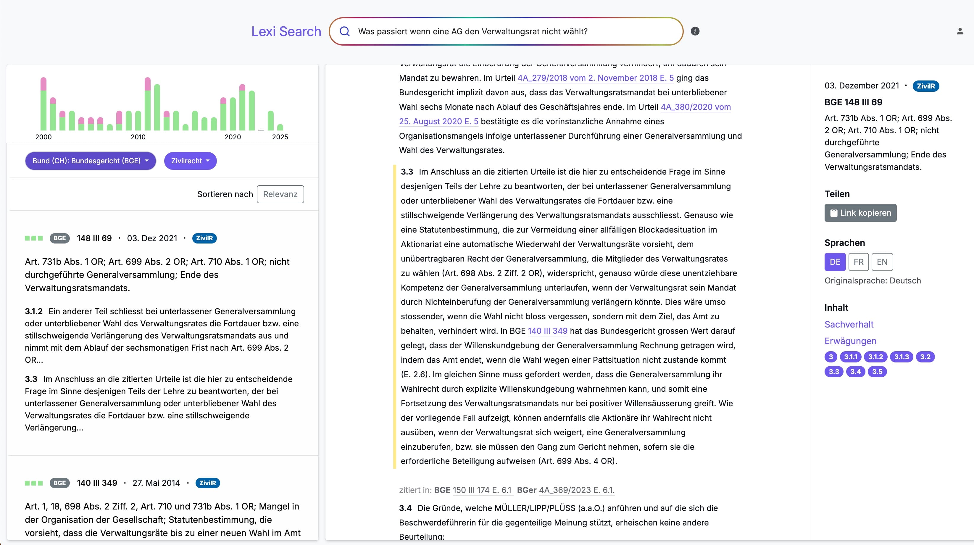Jump to section 3.4 in Inhalt
974x545 pixels.
click(x=855, y=371)
